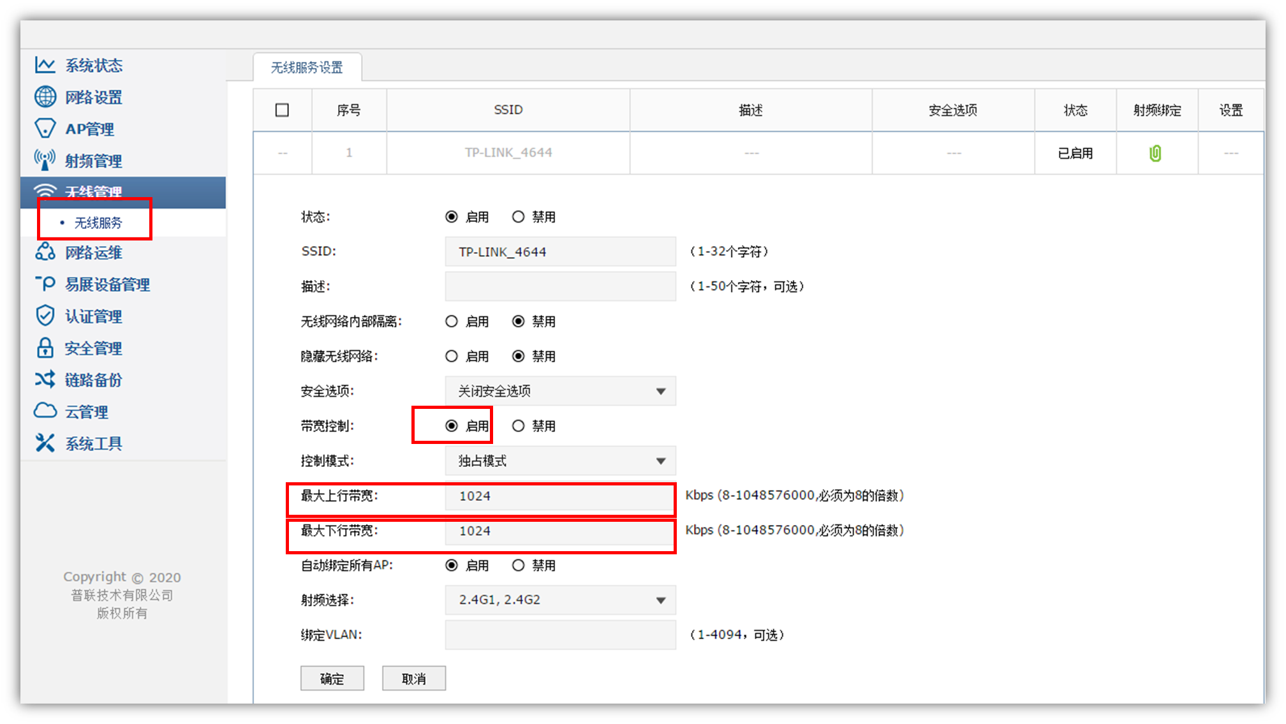This screenshot has height=724, width=1286.
Task: Switch to 无线服务设置 tab
Action: pos(307,67)
